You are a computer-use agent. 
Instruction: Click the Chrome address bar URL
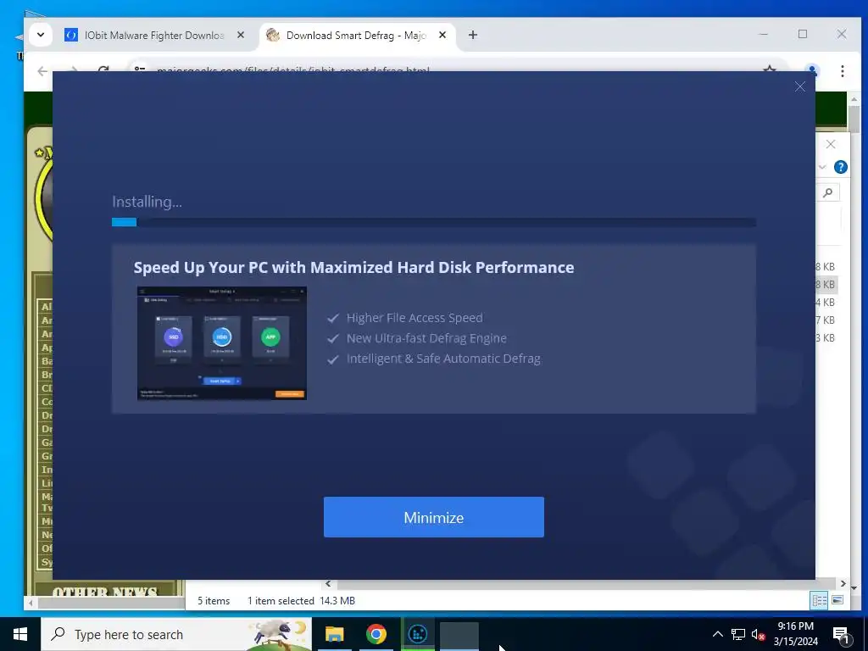(x=292, y=70)
